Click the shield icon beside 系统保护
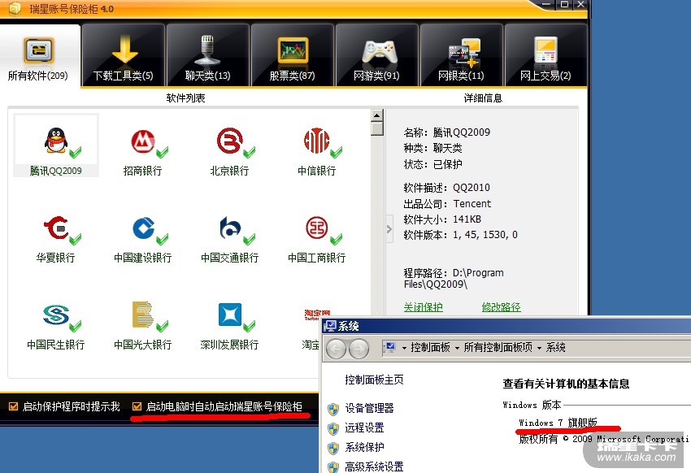691x473 pixels. pyautogui.click(x=333, y=449)
